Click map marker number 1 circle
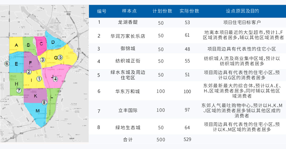Viewport: 286px width, 149px height. pos(39,78)
